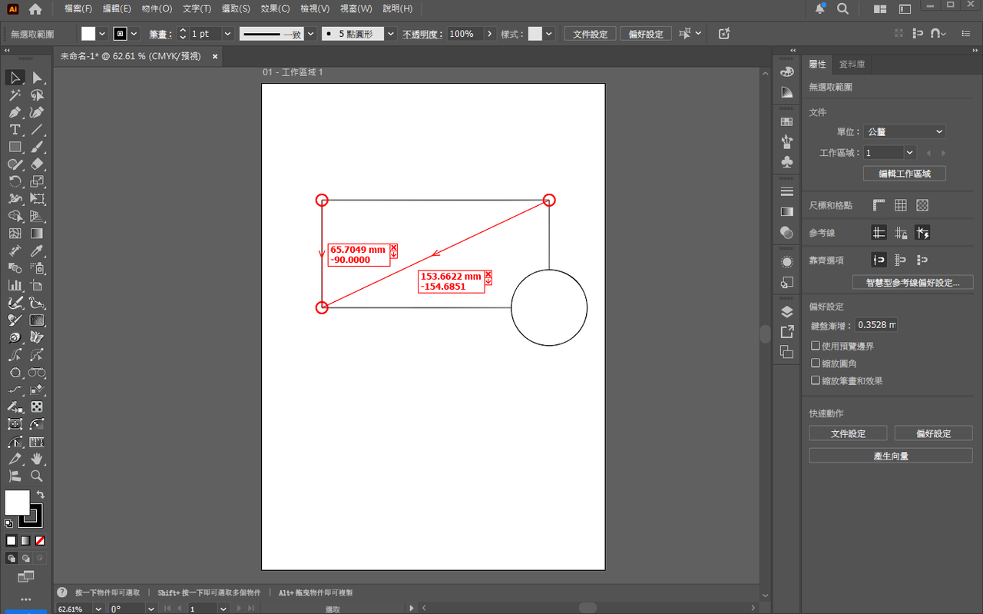Select the Eraser tool

pyautogui.click(x=37, y=164)
